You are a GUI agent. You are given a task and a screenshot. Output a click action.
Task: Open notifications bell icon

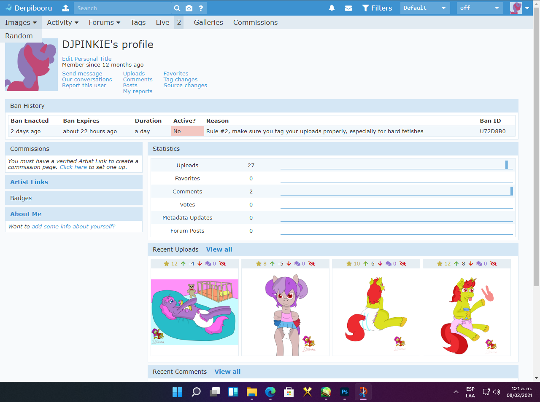tap(332, 8)
